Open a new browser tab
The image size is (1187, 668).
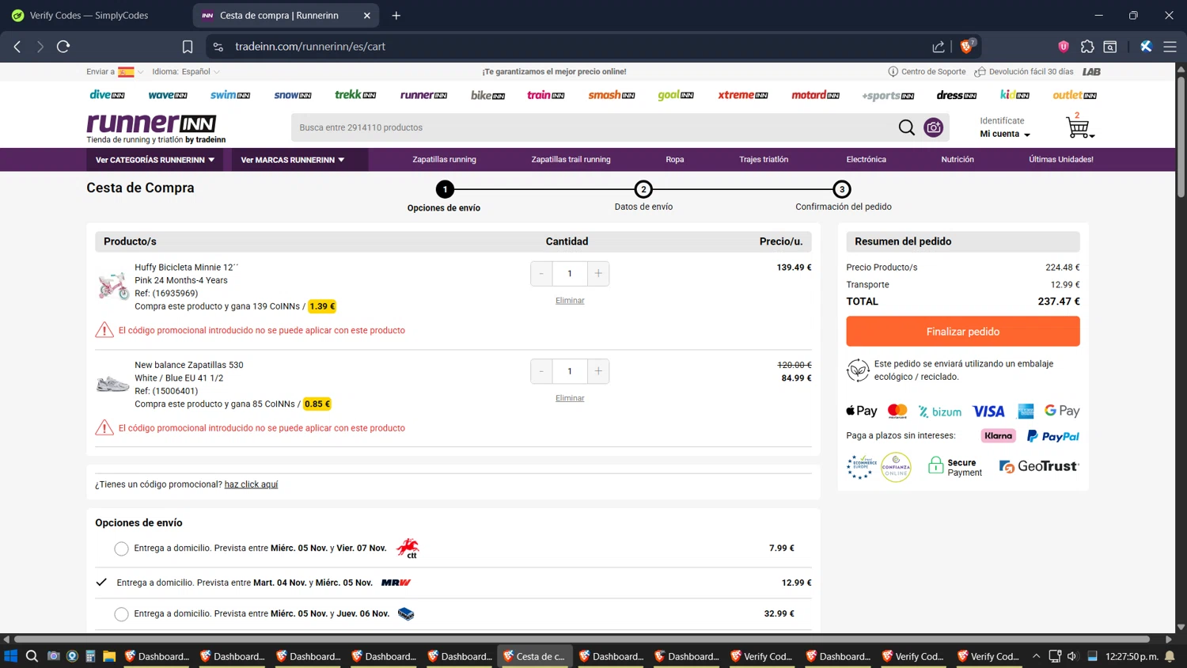tap(396, 15)
